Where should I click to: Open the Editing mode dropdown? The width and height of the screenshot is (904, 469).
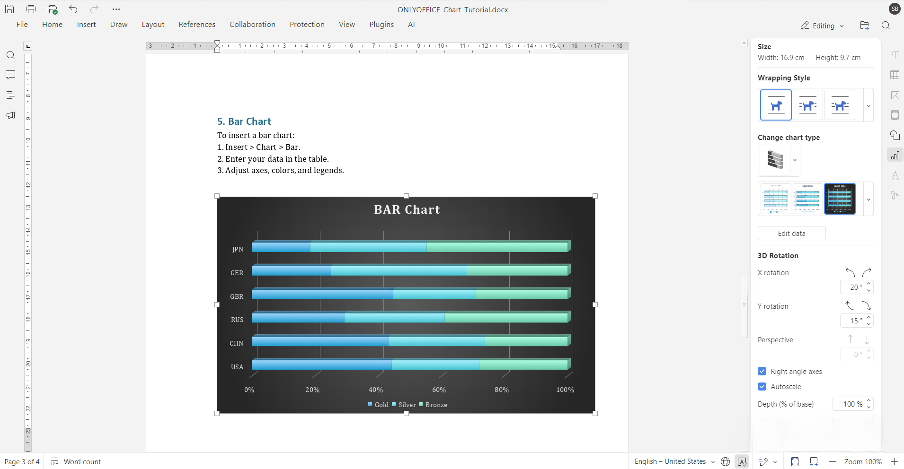tap(823, 26)
